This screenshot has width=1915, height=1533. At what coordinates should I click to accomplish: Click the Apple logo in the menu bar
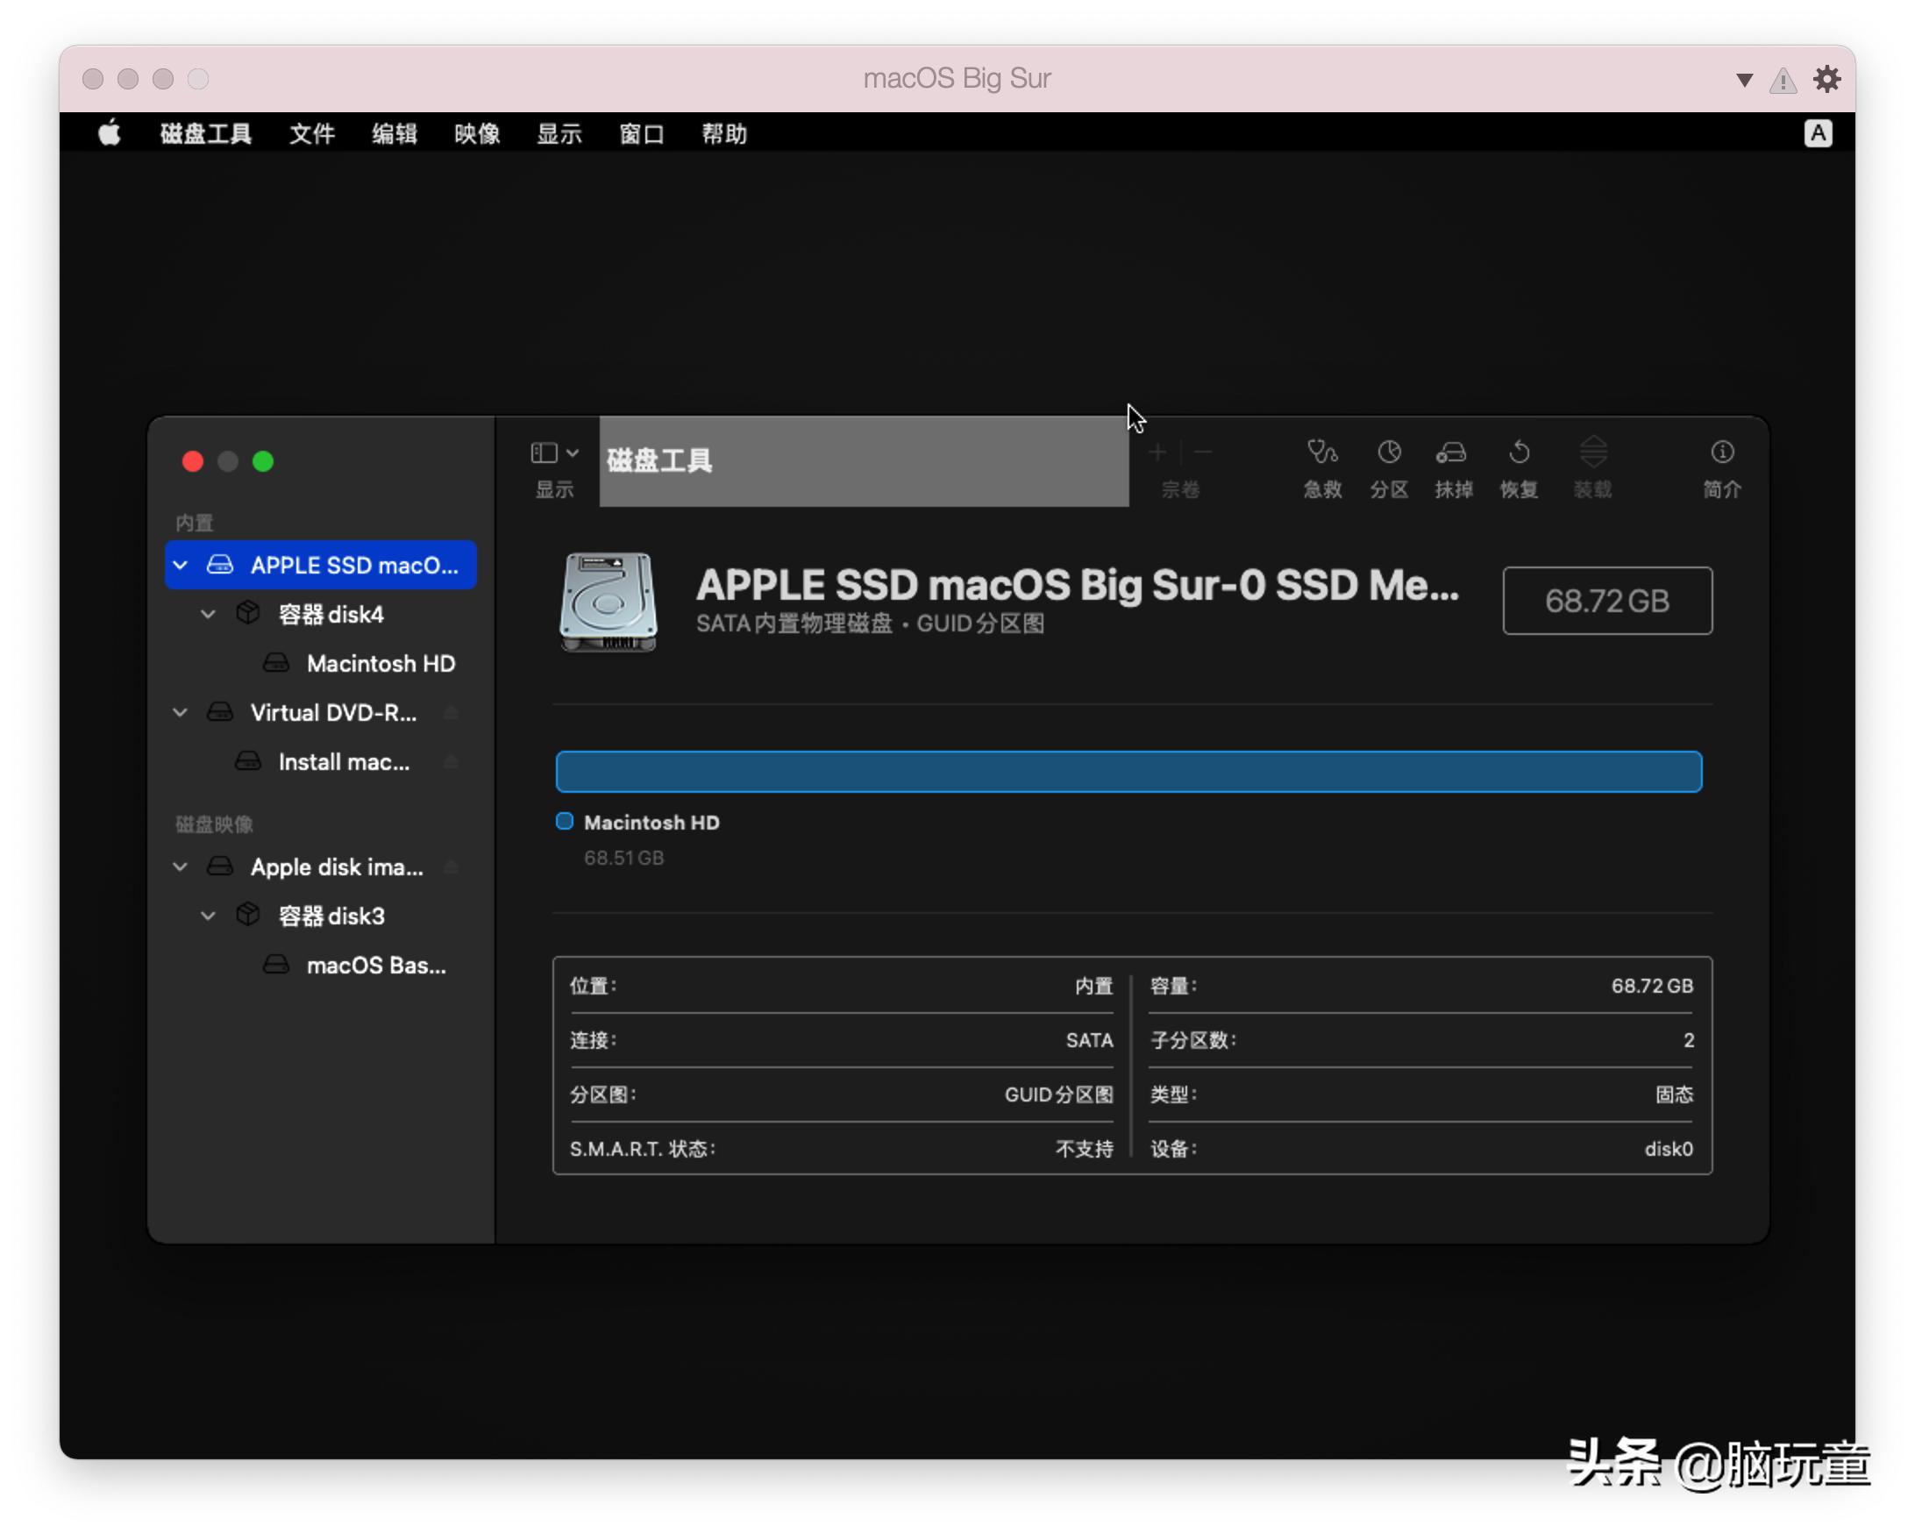point(110,134)
